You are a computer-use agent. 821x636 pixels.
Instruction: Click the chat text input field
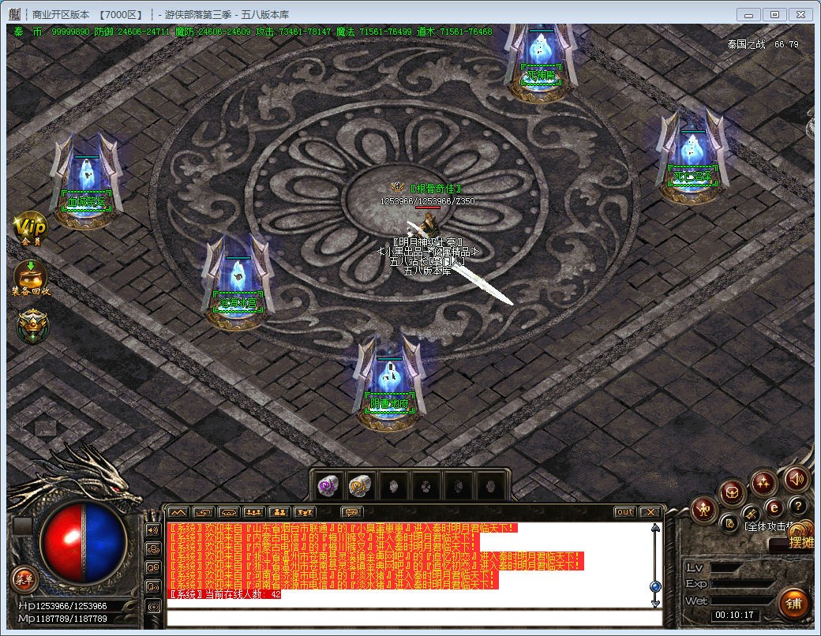pyautogui.click(x=414, y=617)
